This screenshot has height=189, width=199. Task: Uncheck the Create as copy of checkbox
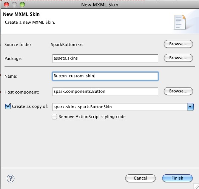(8, 106)
